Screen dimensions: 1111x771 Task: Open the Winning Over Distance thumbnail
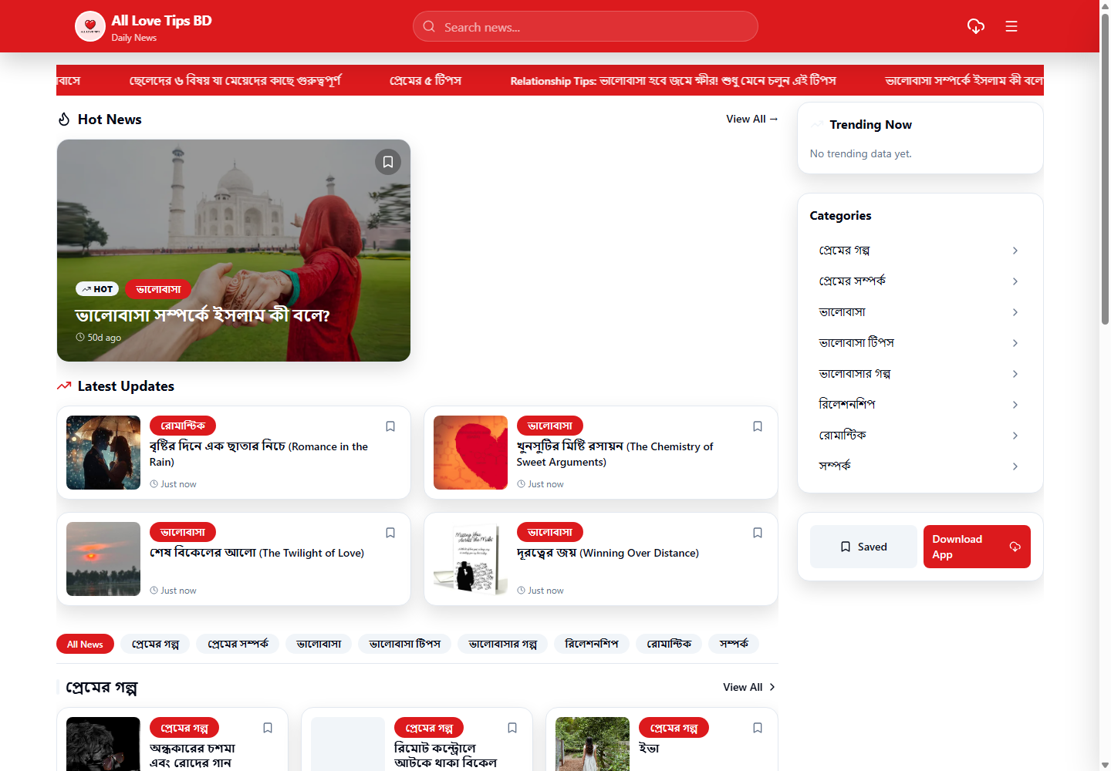pyautogui.click(x=471, y=559)
